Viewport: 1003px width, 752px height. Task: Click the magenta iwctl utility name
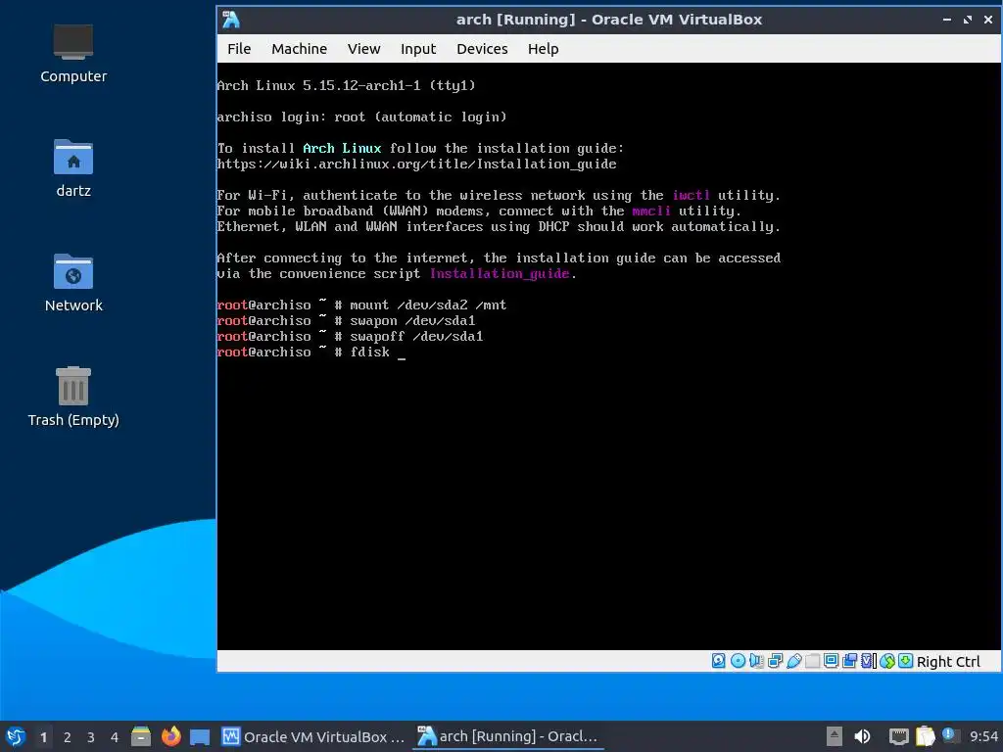(691, 195)
